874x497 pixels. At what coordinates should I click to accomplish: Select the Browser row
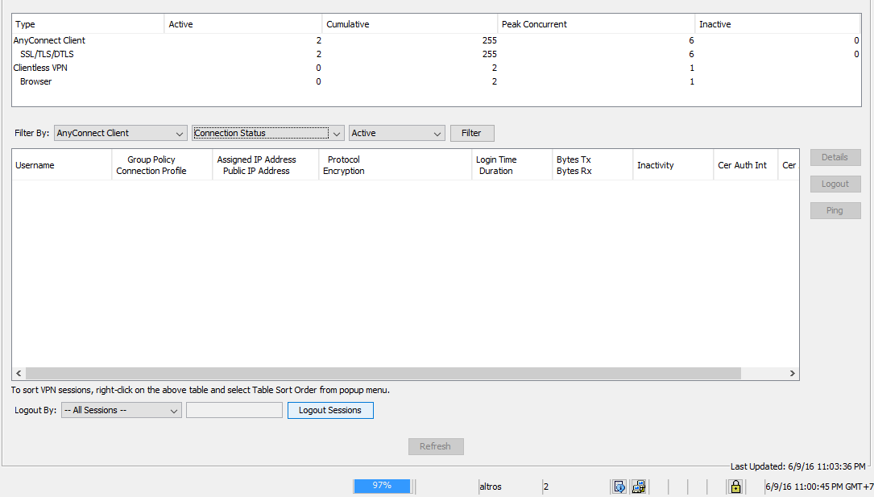[437, 81]
